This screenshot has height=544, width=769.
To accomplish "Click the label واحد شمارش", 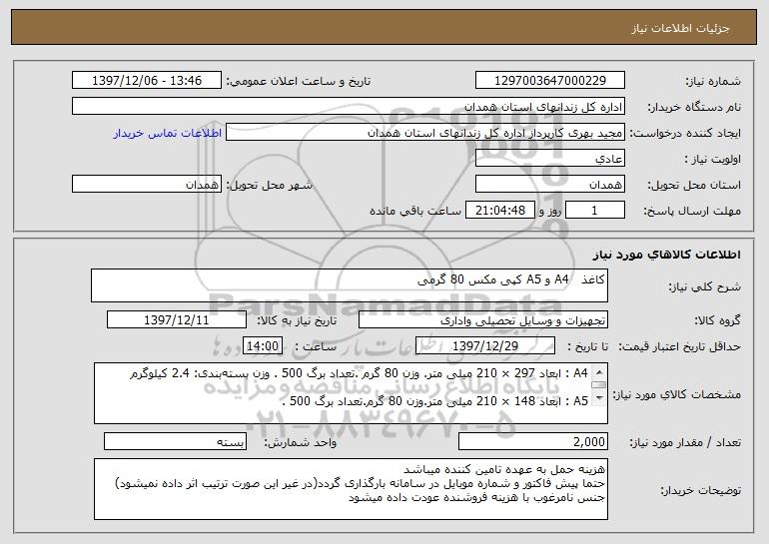I will pos(301,442).
